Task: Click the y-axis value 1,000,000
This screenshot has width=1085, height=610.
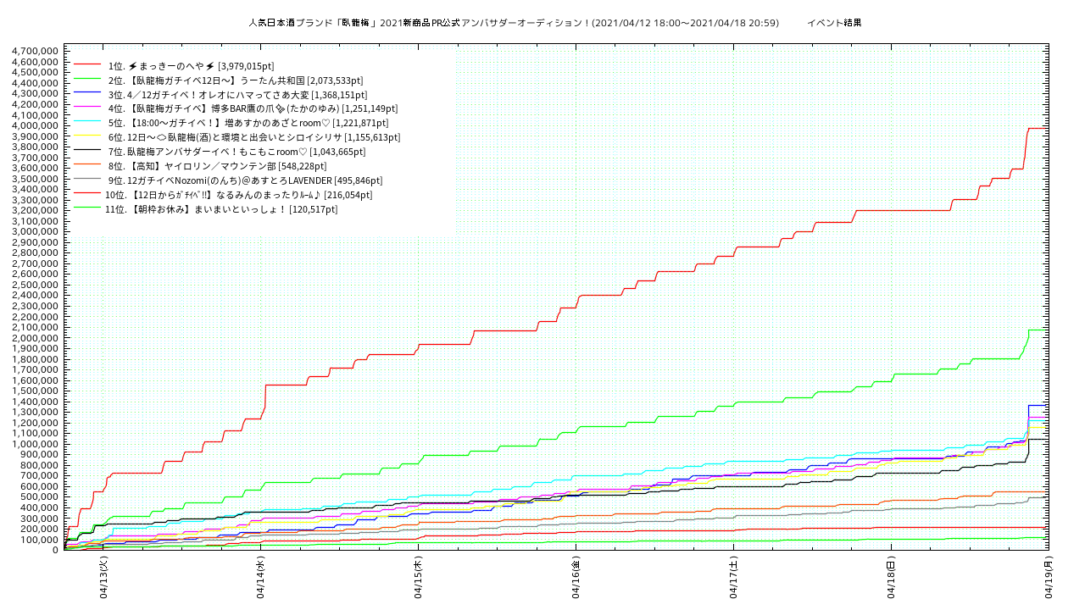Action: click(36, 444)
